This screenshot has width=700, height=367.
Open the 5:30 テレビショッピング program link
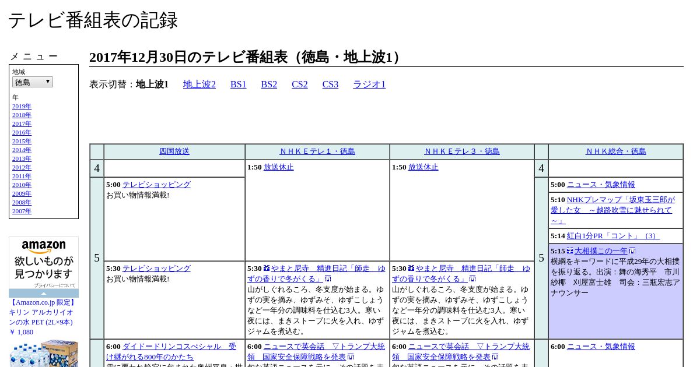pos(156,269)
